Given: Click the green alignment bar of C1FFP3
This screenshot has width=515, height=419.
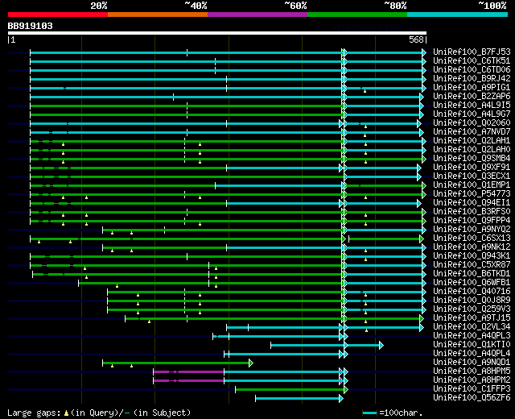Looking at the screenshot, I should point(291,390).
